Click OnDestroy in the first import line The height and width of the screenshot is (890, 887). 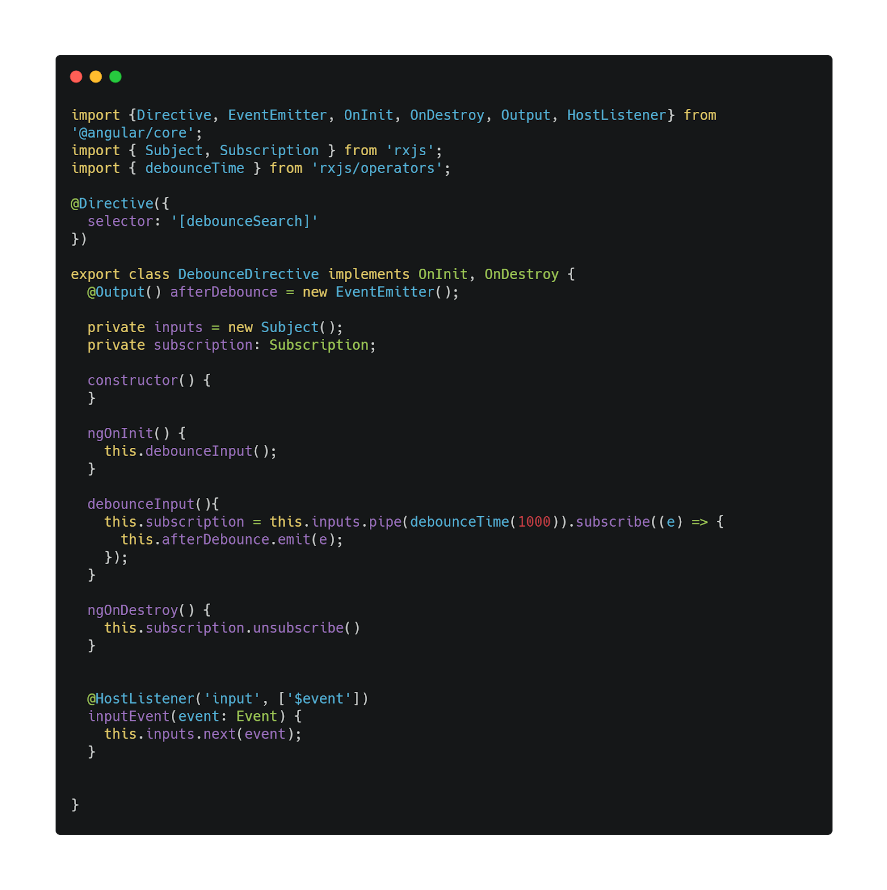point(447,115)
